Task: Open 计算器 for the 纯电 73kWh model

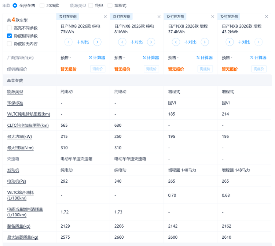Action: (x=97, y=58)
